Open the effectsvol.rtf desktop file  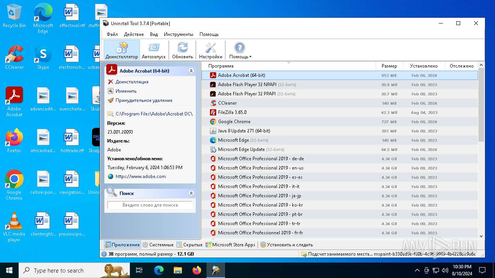(x=72, y=16)
